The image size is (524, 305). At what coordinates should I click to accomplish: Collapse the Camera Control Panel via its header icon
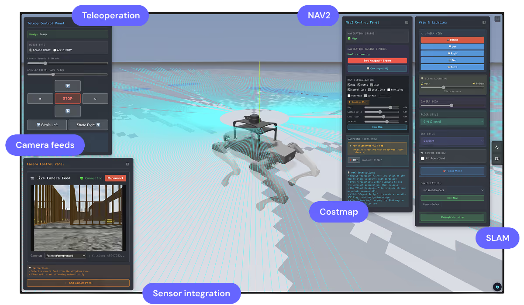click(x=128, y=164)
